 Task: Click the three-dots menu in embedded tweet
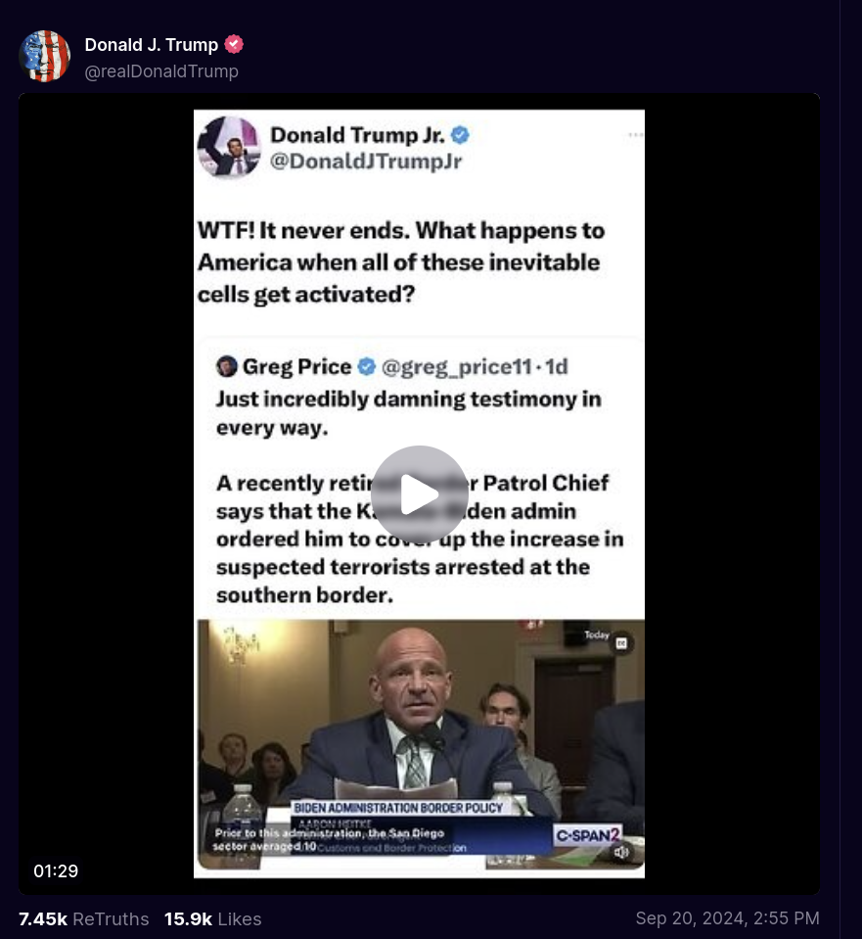click(x=636, y=135)
